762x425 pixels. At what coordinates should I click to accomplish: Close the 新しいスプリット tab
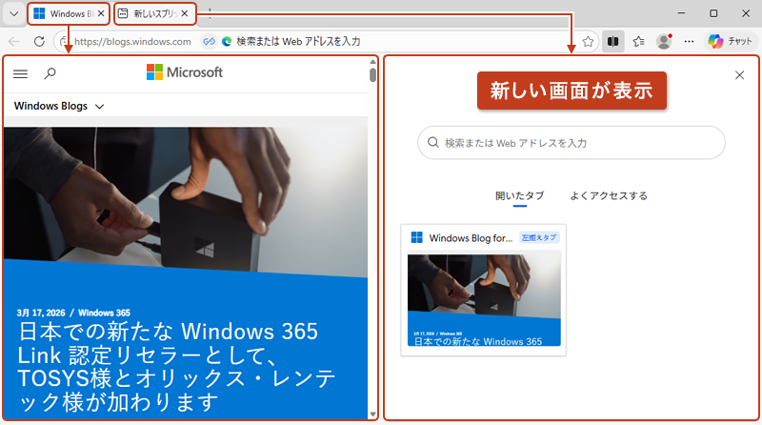(x=185, y=13)
